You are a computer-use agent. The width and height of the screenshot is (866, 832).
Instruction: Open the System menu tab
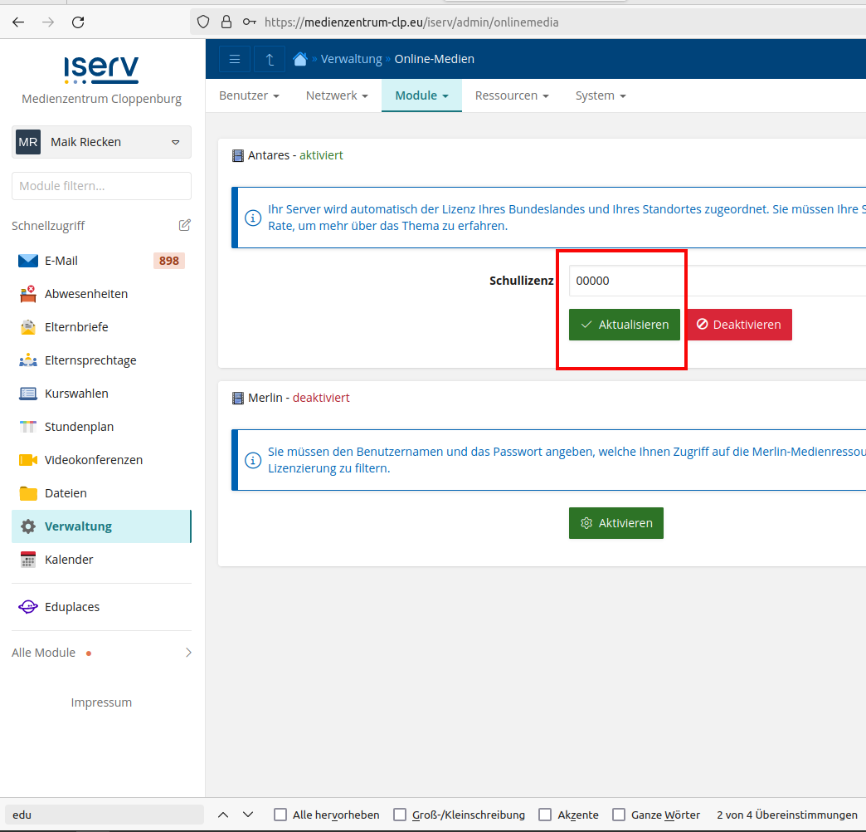(601, 95)
